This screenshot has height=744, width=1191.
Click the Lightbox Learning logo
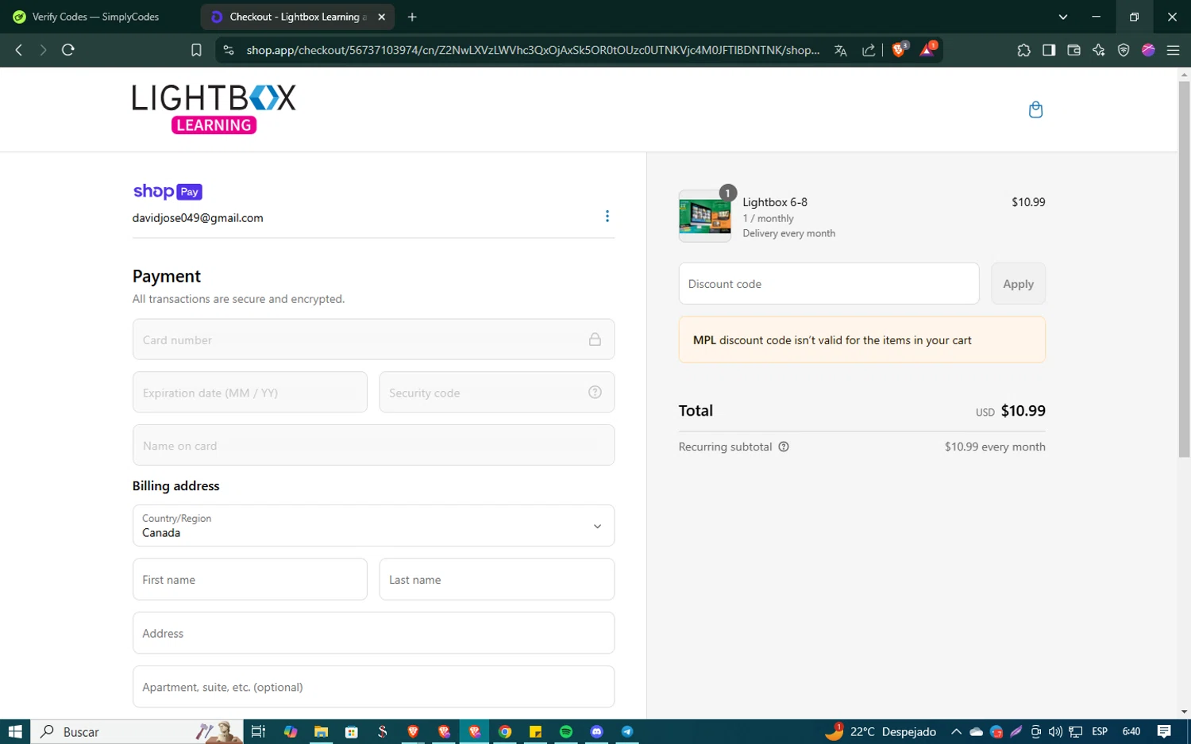[x=214, y=109]
